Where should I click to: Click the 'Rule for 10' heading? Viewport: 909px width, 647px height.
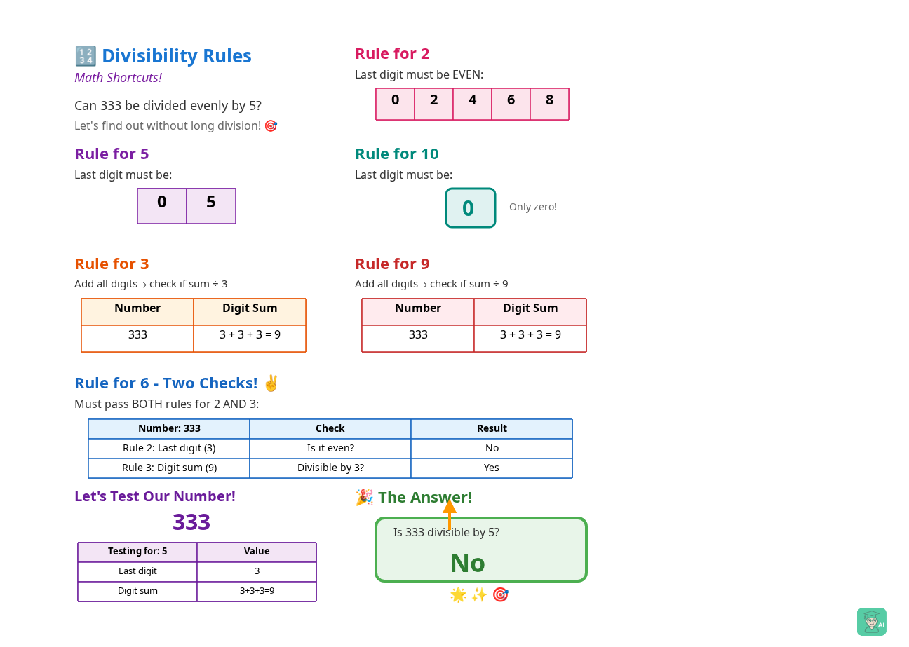point(397,154)
